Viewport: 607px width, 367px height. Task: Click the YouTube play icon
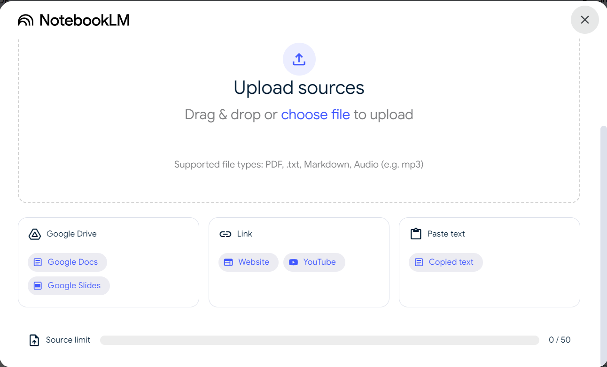point(294,262)
